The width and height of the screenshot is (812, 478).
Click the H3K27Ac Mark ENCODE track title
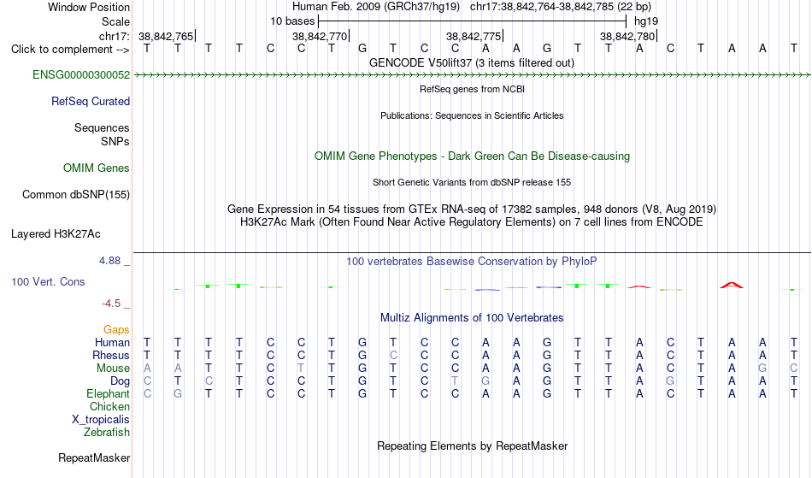point(472,222)
